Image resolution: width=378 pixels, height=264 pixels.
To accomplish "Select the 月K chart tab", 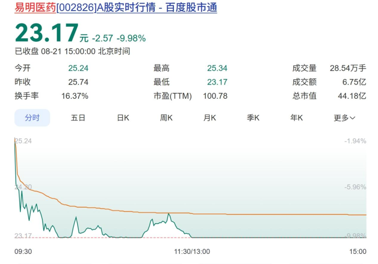I will pyautogui.click(x=210, y=118).
